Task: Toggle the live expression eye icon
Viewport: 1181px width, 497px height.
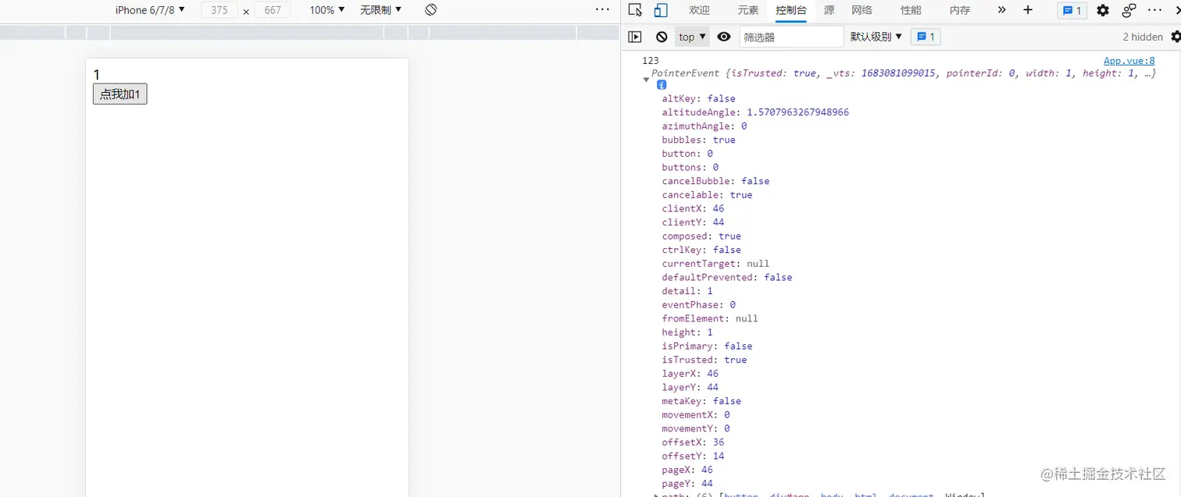Action: click(724, 37)
